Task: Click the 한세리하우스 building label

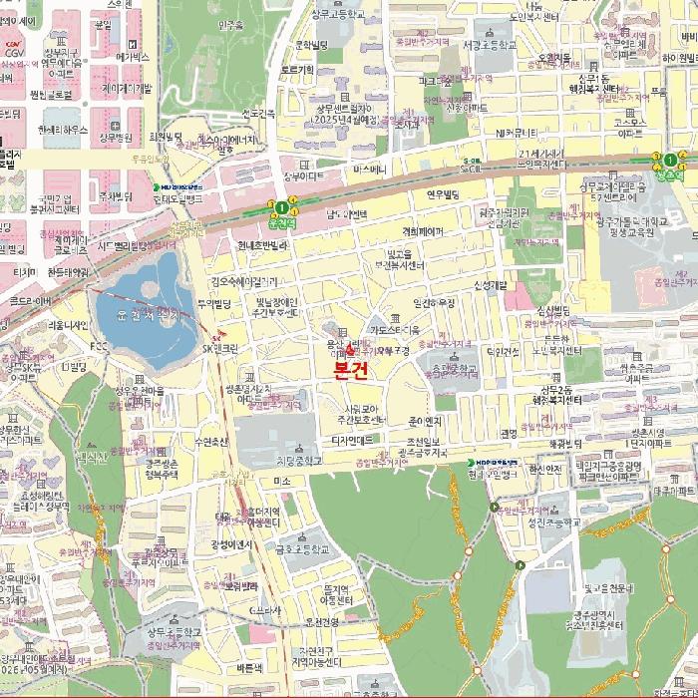Action: click(61, 131)
